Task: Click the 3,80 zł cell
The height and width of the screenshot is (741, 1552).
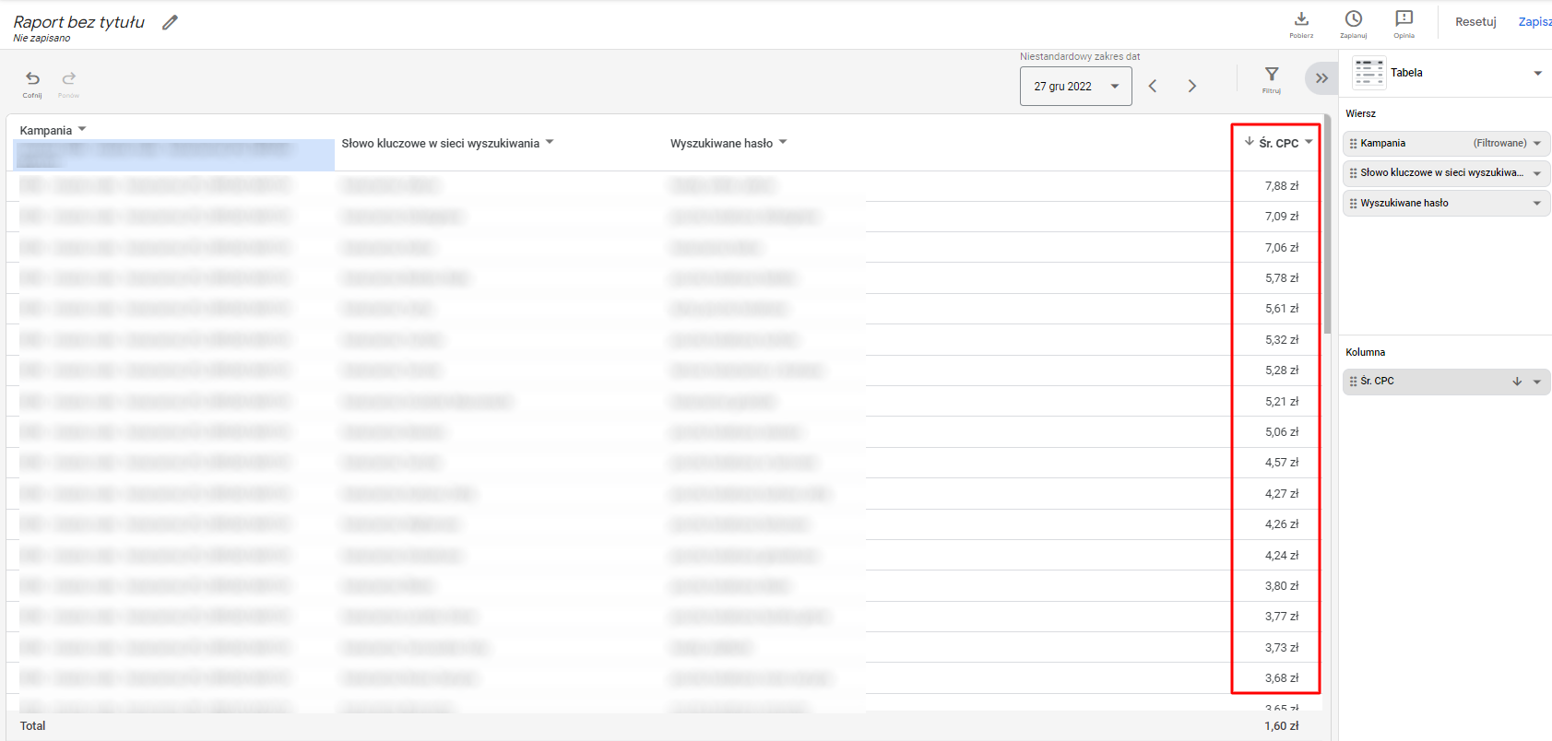Action: pos(1281,586)
